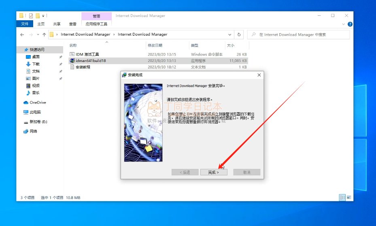Select the idman641build18 application file

91,60
